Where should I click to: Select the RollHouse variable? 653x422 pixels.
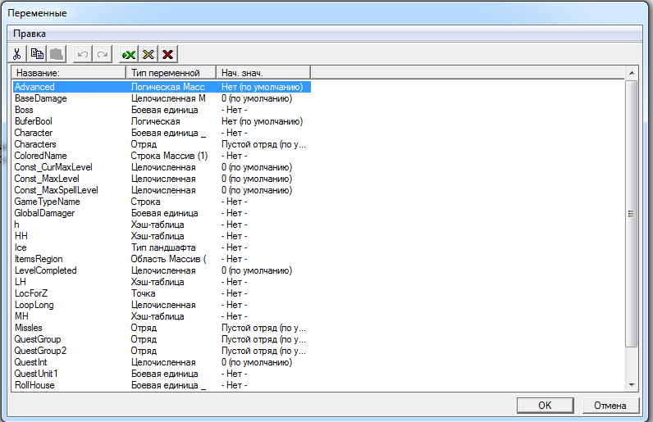(34, 385)
